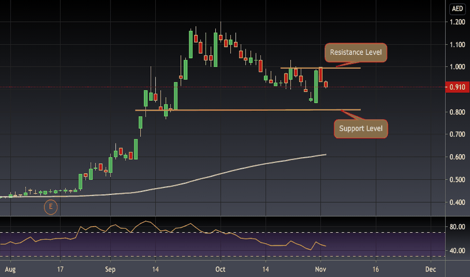Click the 1.100 price axis label
Viewport: 470px width, 277px height.
[457, 45]
